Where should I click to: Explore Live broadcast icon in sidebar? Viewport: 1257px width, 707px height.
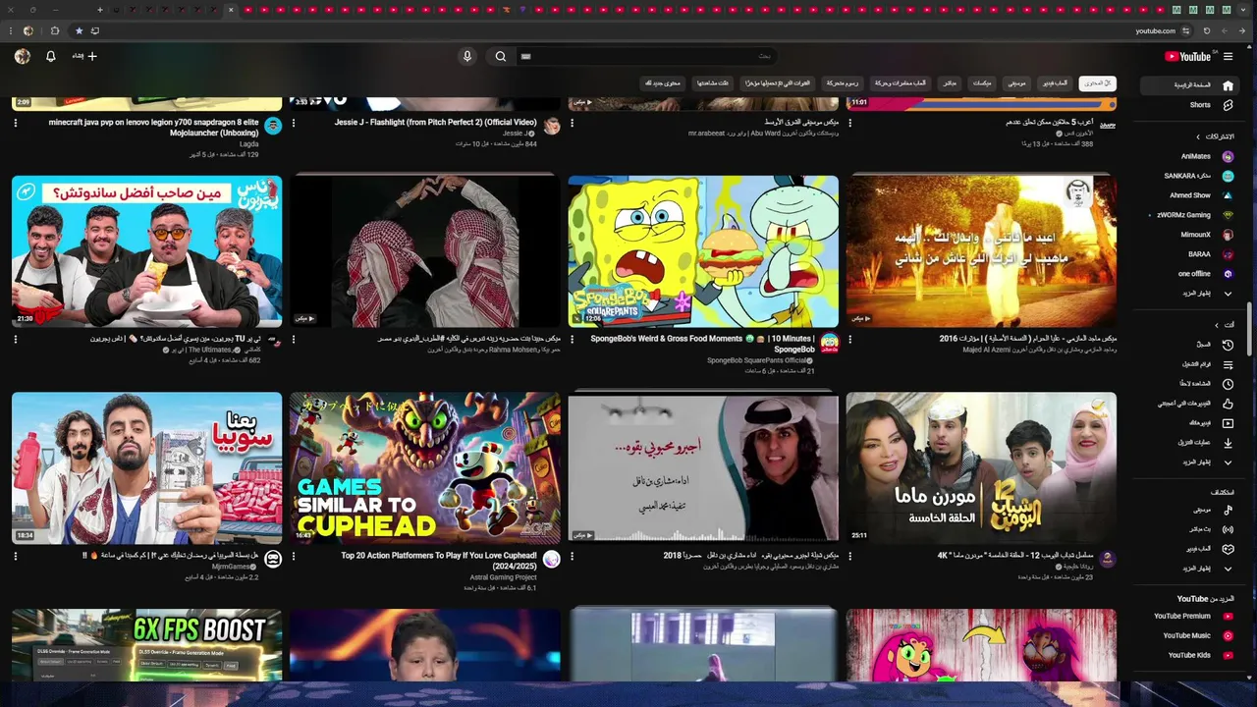tap(1228, 529)
